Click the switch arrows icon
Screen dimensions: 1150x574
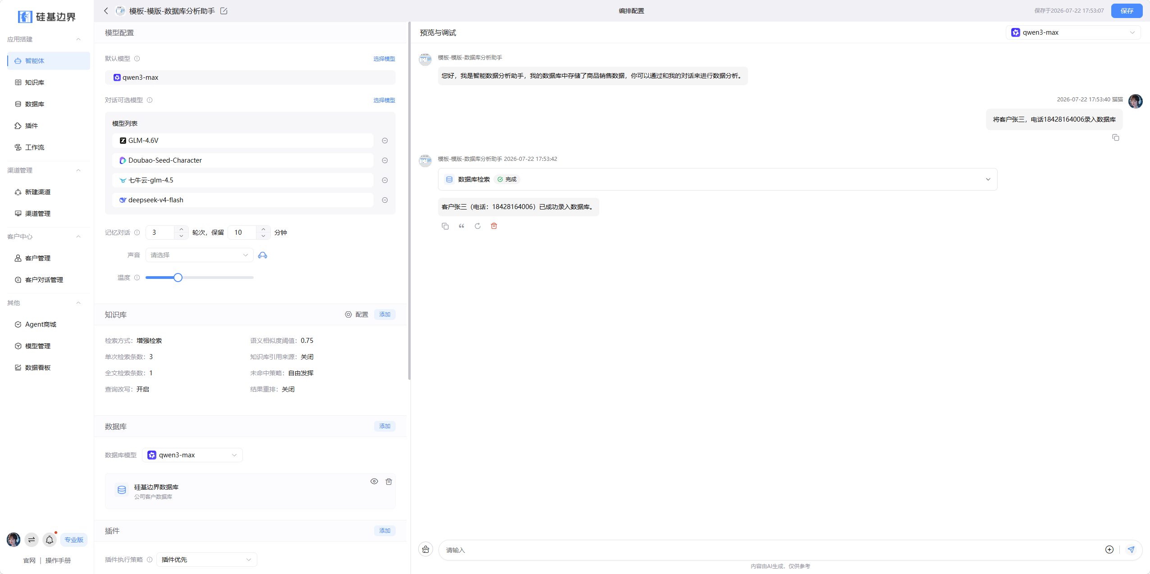point(32,540)
